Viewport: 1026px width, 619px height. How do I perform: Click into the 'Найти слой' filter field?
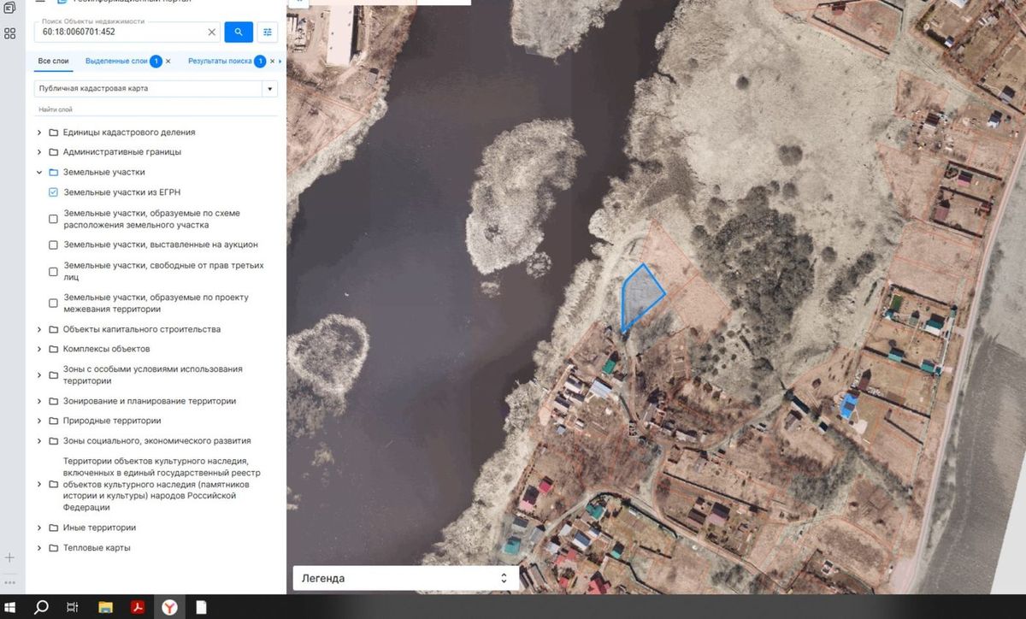click(x=156, y=109)
